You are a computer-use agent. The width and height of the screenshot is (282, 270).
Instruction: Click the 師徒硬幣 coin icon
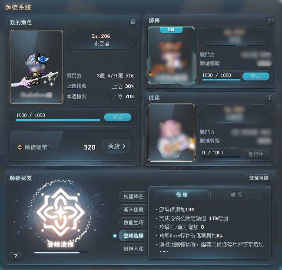pyautogui.click(x=20, y=147)
